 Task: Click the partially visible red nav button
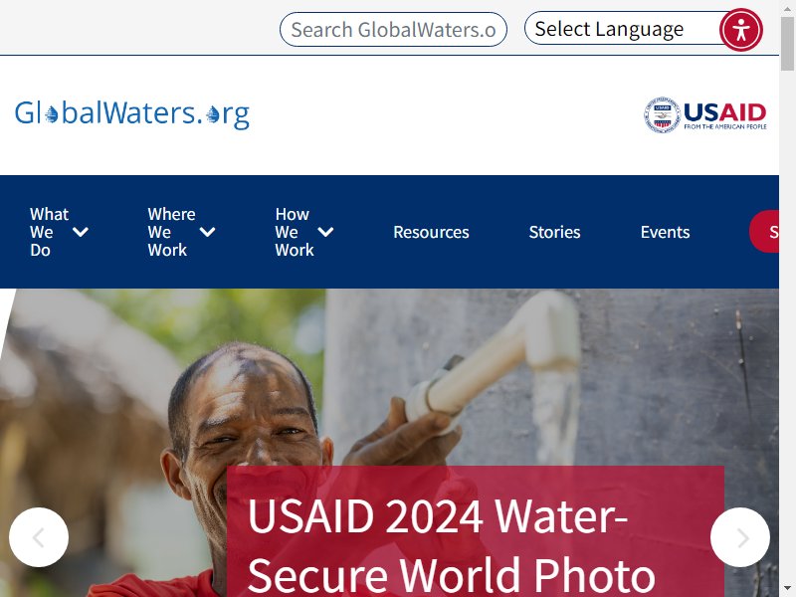764,232
